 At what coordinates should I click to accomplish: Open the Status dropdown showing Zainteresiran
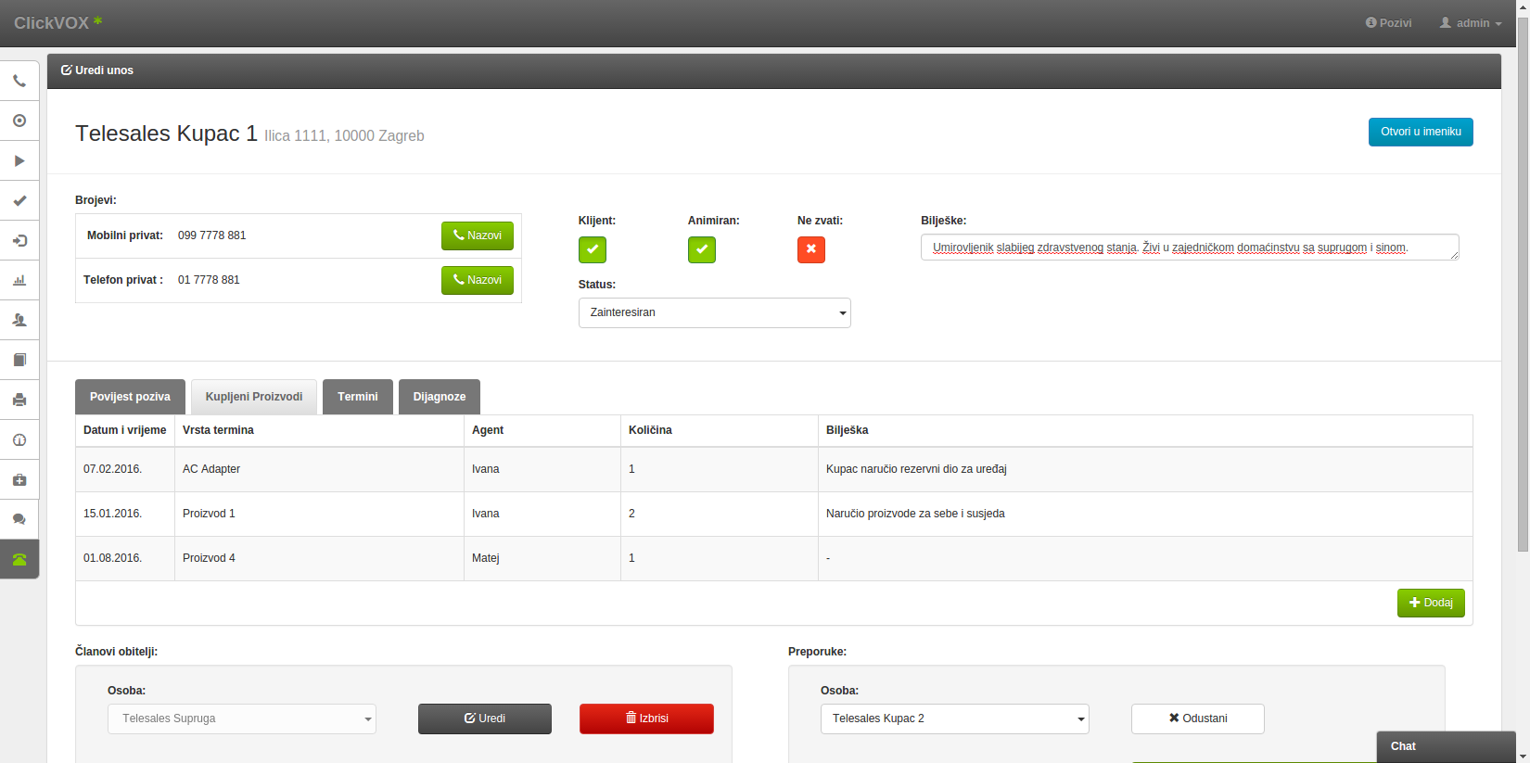pyautogui.click(x=714, y=313)
